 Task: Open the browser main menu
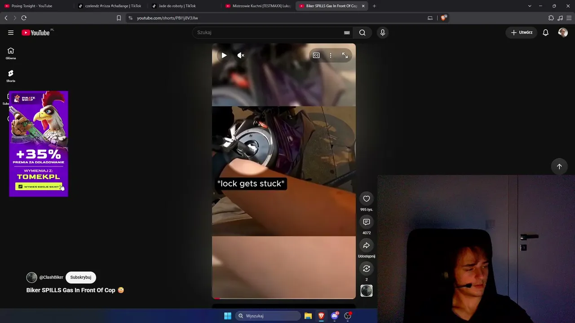coord(569,18)
